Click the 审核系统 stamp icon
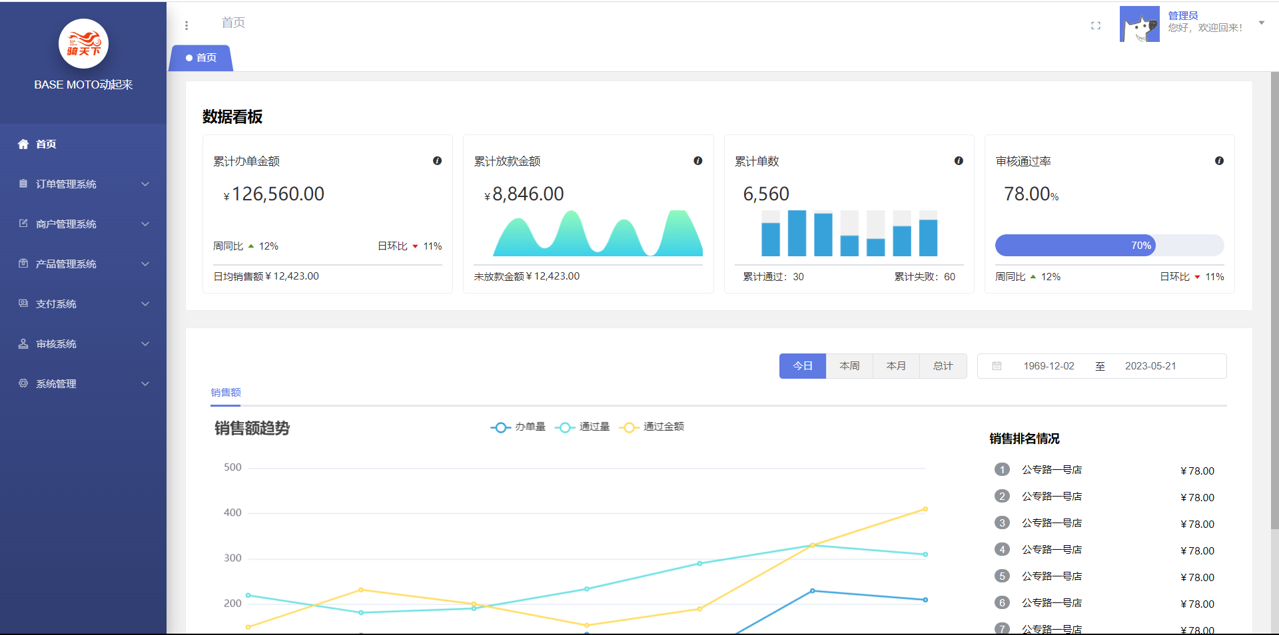The width and height of the screenshot is (1279, 635). [x=23, y=343]
